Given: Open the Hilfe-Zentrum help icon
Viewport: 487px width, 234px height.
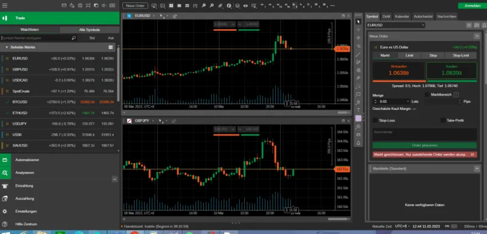Looking at the screenshot, I should [x=5, y=224].
